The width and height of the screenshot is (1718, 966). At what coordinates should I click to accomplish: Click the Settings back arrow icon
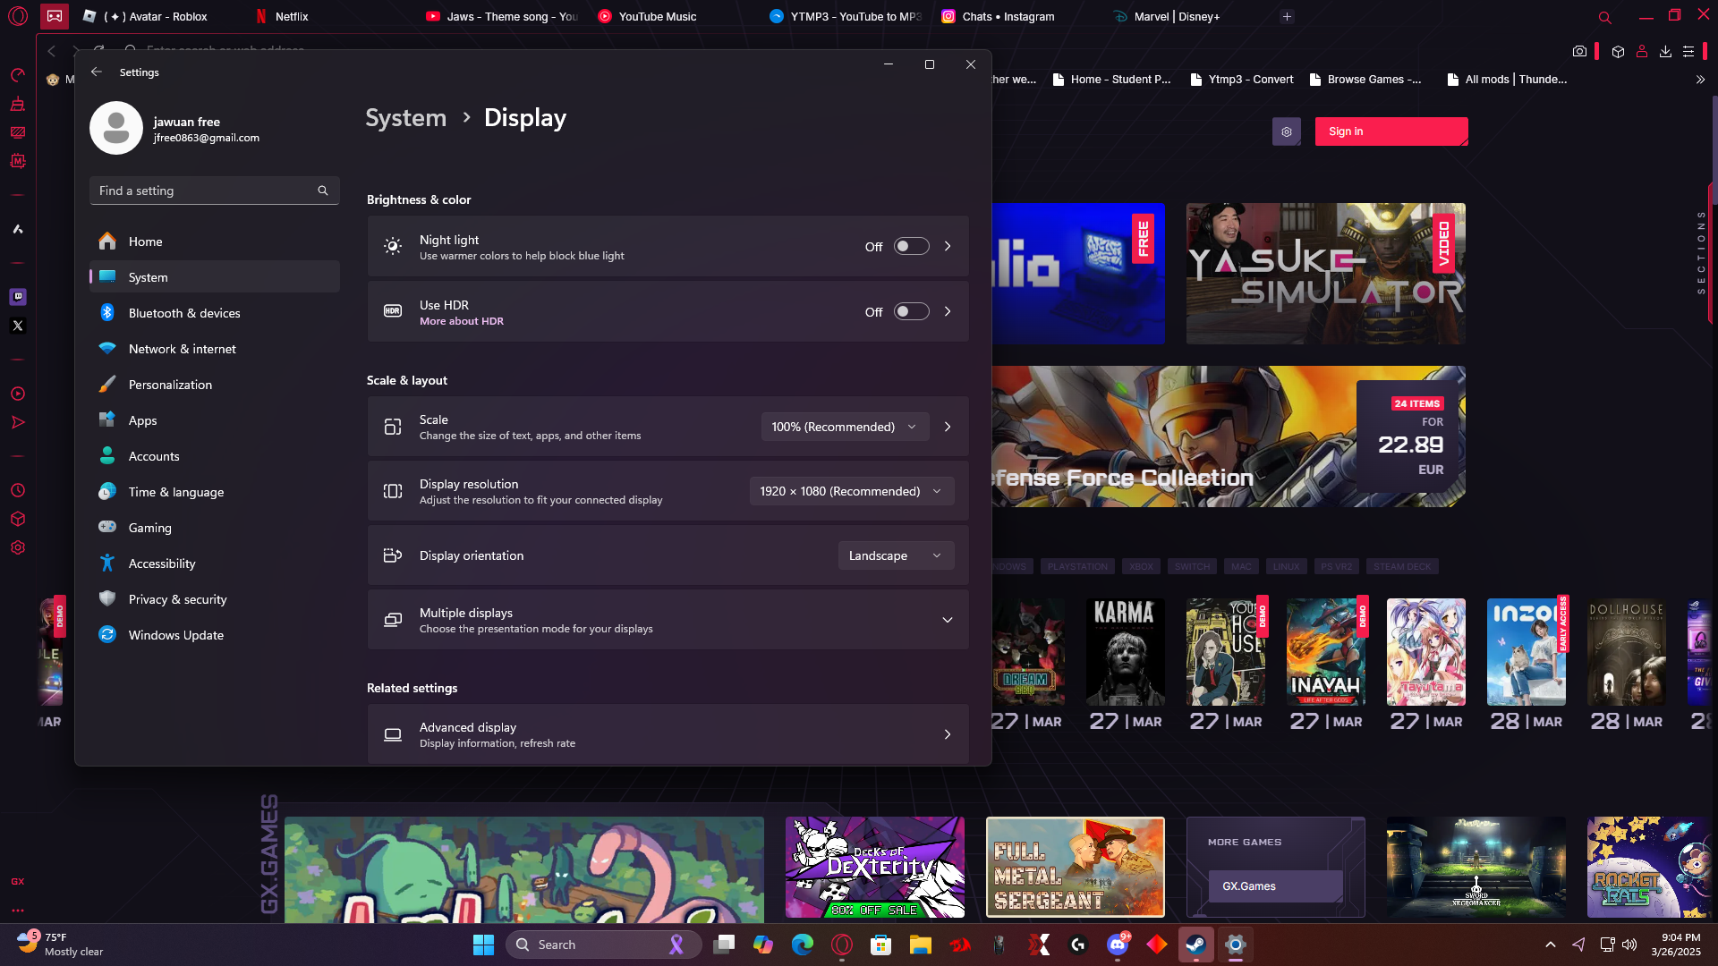pos(97,72)
